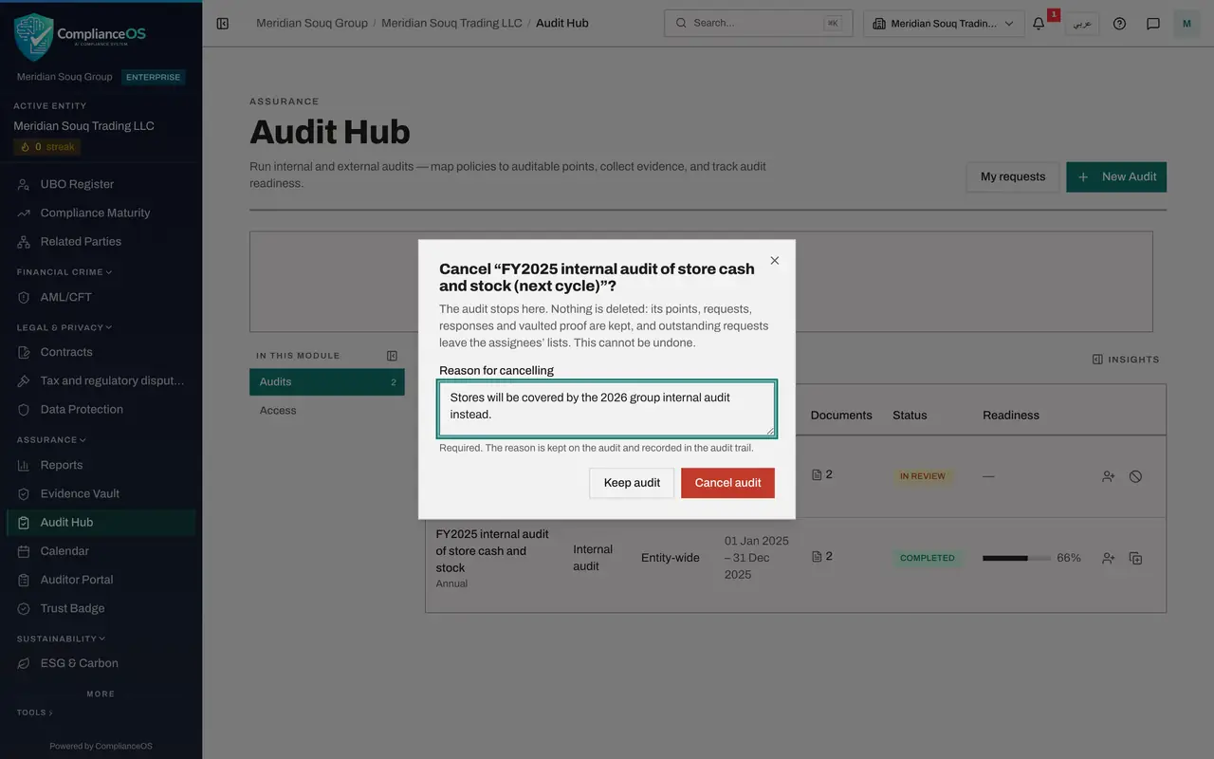Collapse the sidebar with the panel icon
Viewport: 1214px width, 759px height.
223,23
